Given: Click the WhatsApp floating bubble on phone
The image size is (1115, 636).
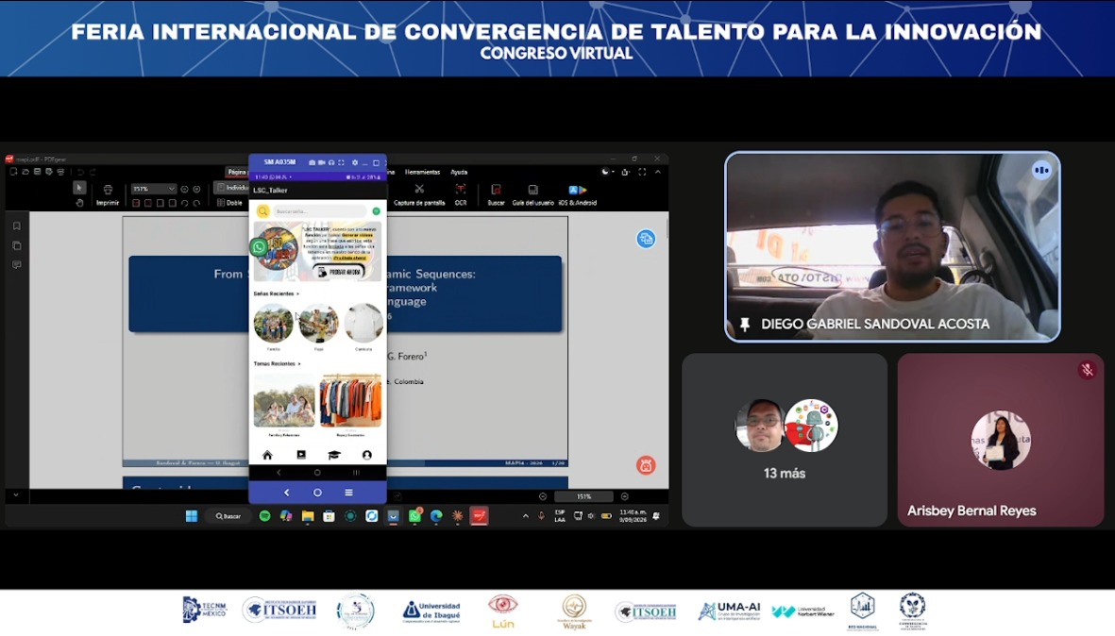Looking at the screenshot, I should click(x=259, y=246).
